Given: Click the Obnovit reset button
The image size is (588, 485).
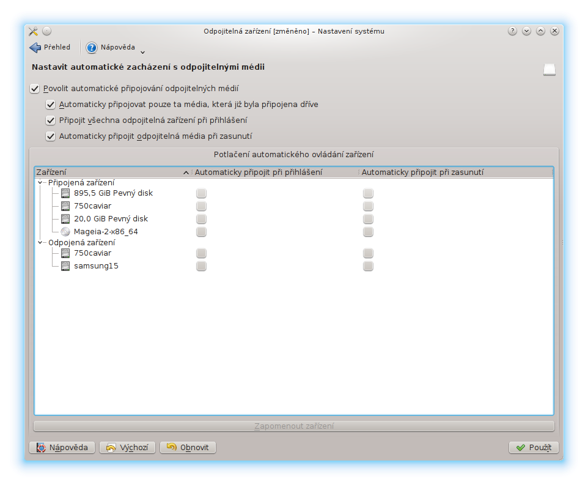Looking at the screenshot, I should click(x=188, y=448).
